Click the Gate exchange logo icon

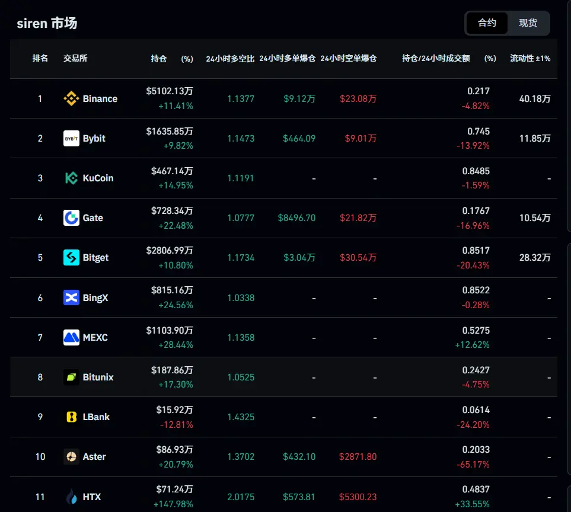click(71, 217)
